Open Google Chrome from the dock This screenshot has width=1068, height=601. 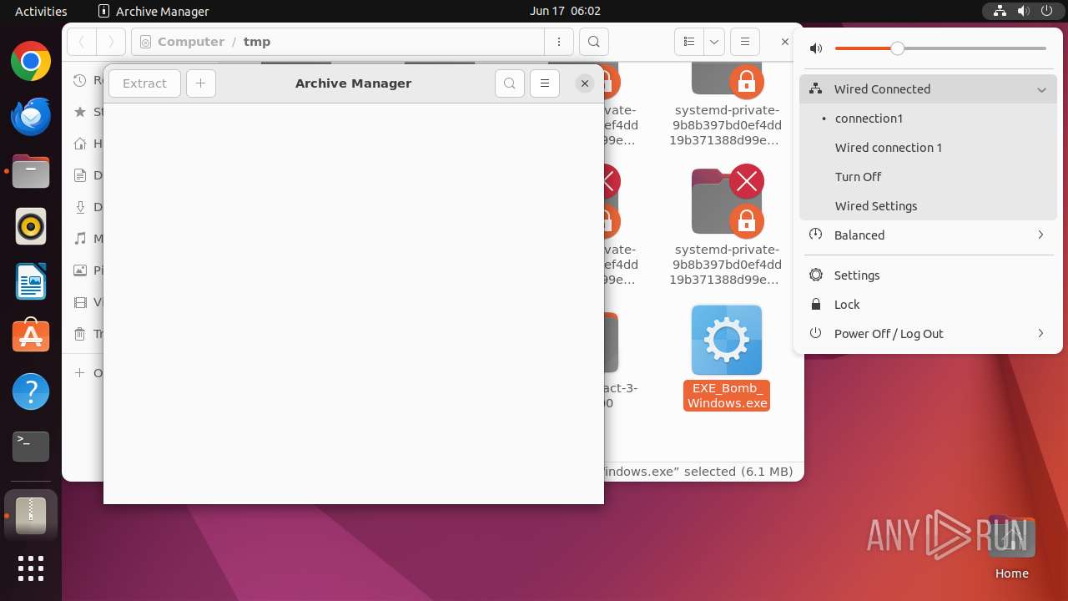(31, 62)
